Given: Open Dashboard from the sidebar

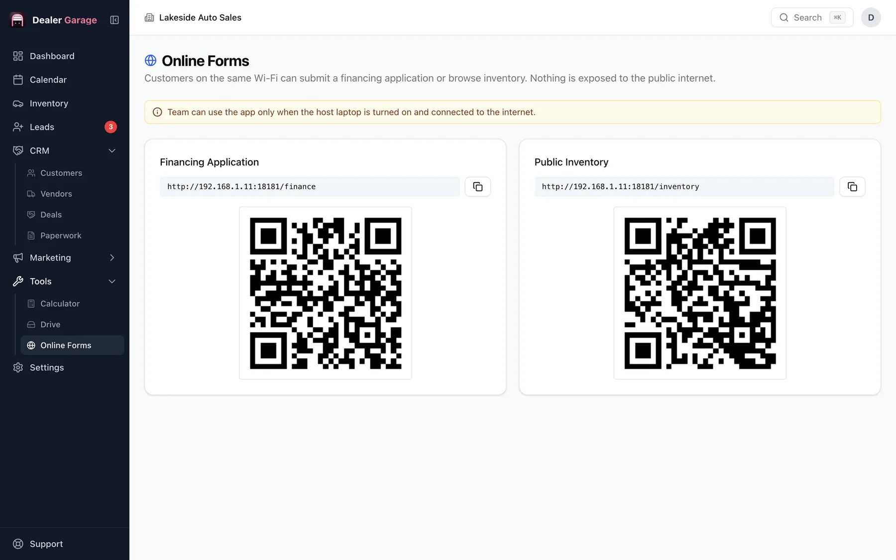Looking at the screenshot, I should pos(65,56).
